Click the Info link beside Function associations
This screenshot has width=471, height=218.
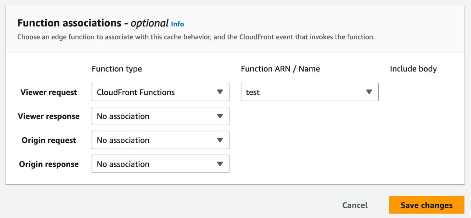(x=177, y=24)
